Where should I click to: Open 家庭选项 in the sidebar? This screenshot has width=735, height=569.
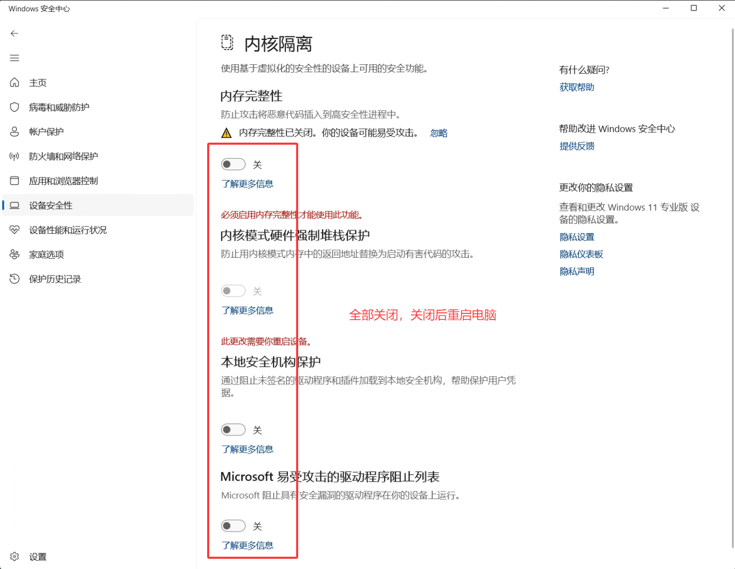point(46,254)
